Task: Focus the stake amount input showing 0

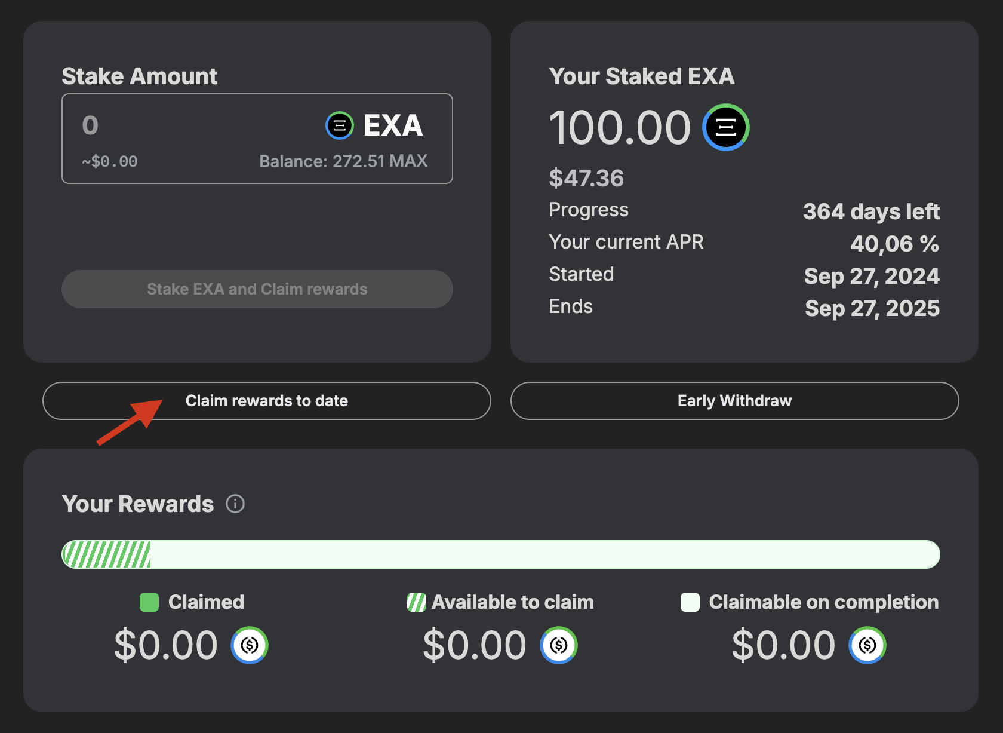Action: [x=179, y=125]
